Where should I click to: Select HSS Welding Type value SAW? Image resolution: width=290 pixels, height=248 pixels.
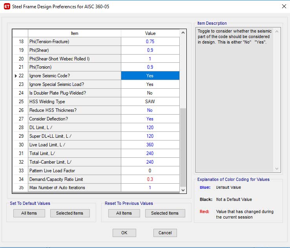[150, 102]
